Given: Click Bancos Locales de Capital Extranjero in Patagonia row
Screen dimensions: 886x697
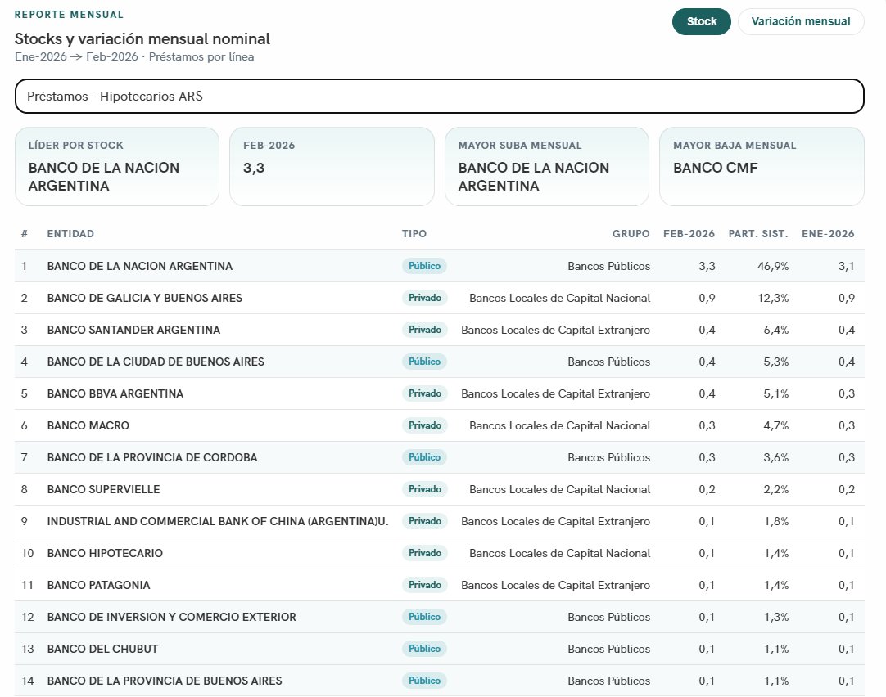Looking at the screenshot, I should pyautogui.click(x=555, y=585).
